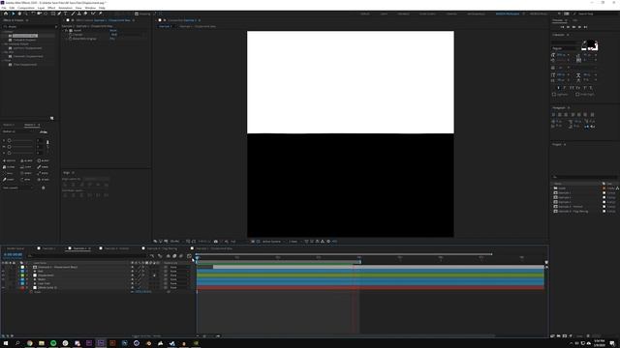Click the Center Text paragraph icon
This screenshot has width=620, height=348.
pyautogui.click(x=560, y=114)
